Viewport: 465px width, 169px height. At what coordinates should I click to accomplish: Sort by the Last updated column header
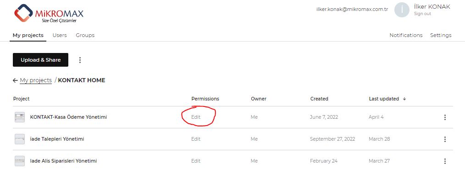point(384,99)
